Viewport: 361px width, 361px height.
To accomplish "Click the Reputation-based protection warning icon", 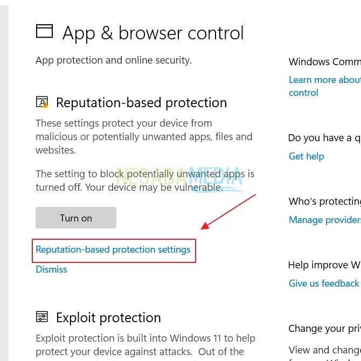I will [x=42, y=102].
